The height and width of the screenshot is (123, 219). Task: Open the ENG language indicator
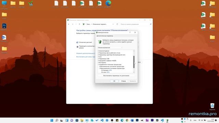pos(195,120)
